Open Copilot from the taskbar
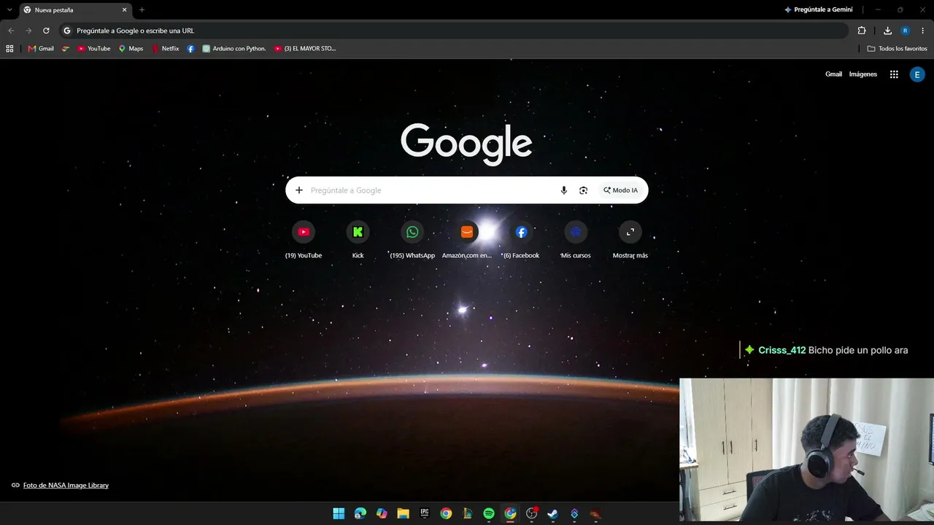This screenshot has height=525, width=934. point(382,513)
